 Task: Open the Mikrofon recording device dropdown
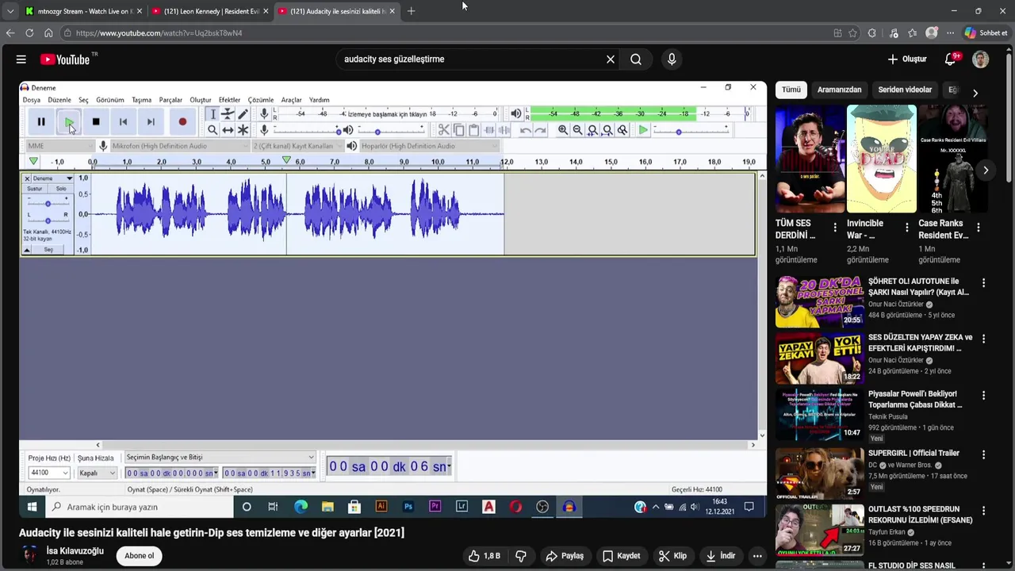coord(179,146)
